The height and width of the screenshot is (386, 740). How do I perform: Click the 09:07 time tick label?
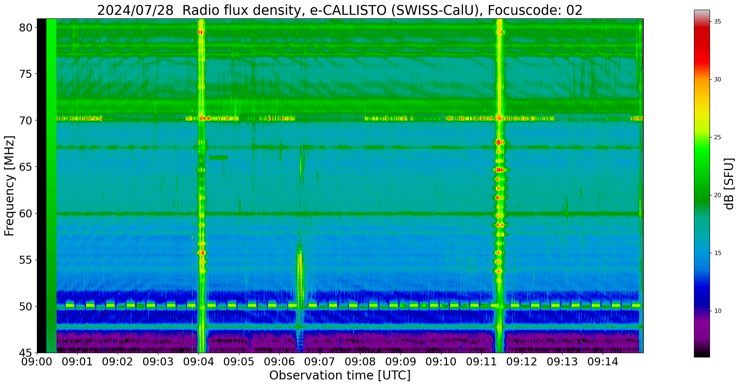pyautogui.click(x=320, y=361)
